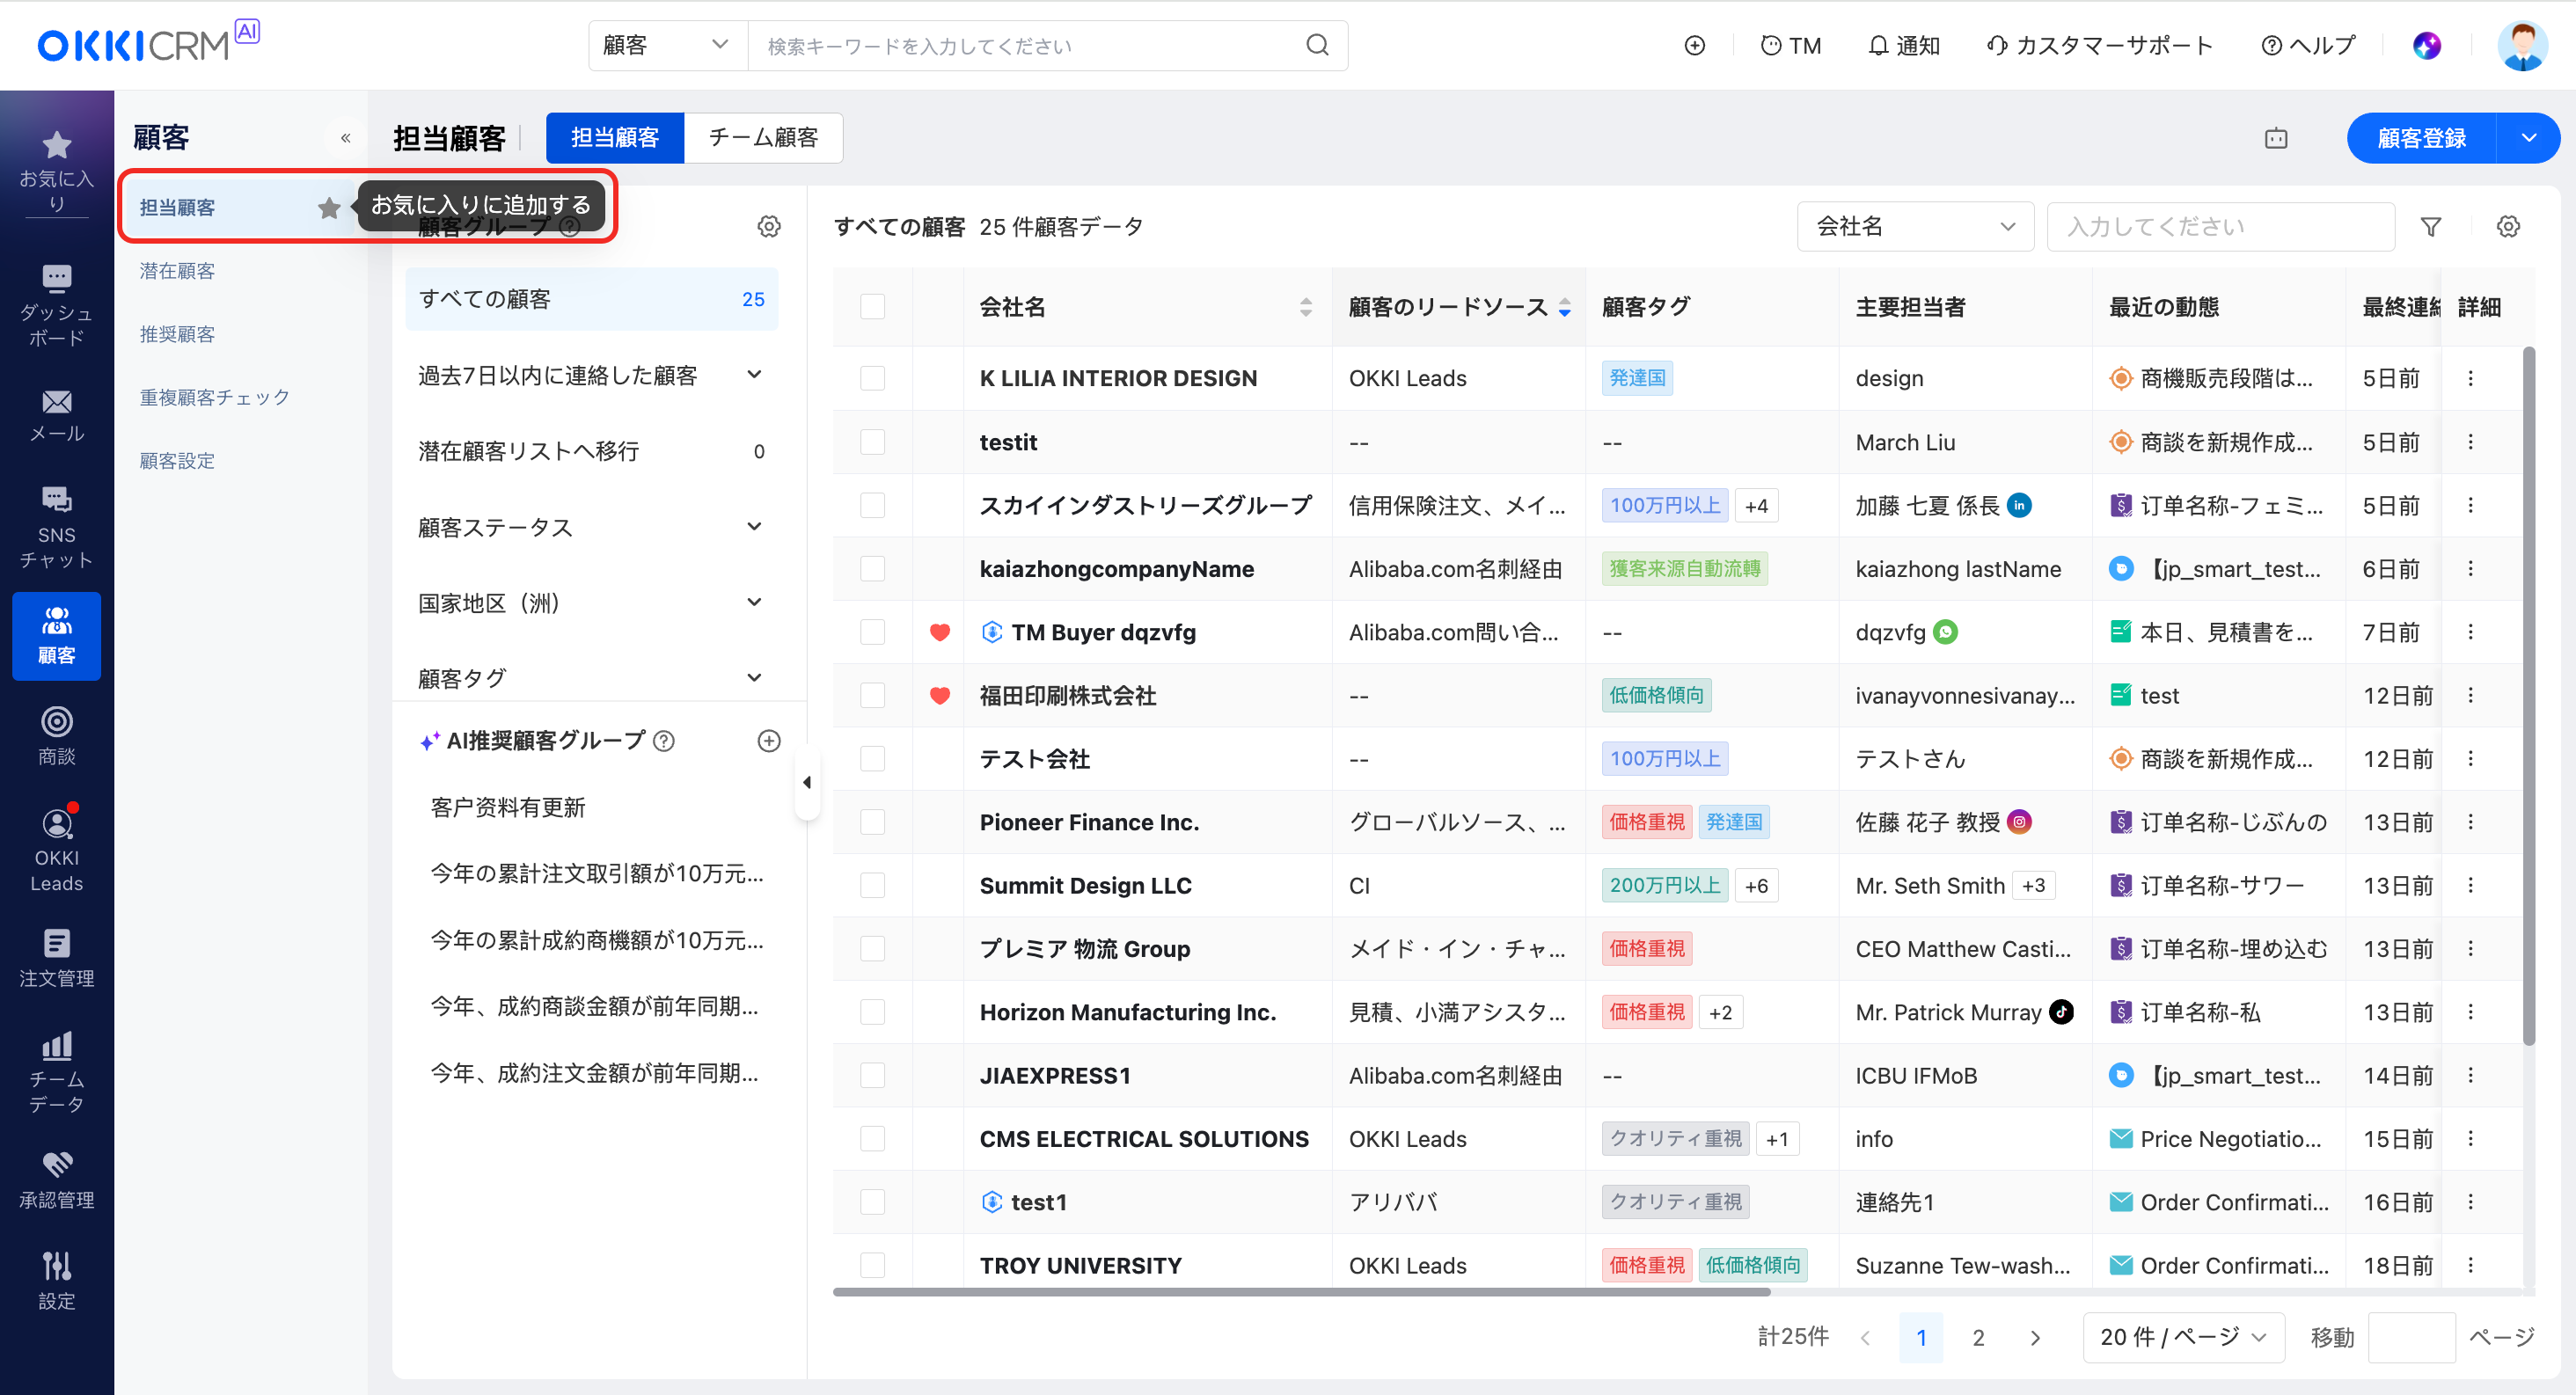2576x1395 pixels.
Task: Open the user profile avatar
Action: point(2522,45)
